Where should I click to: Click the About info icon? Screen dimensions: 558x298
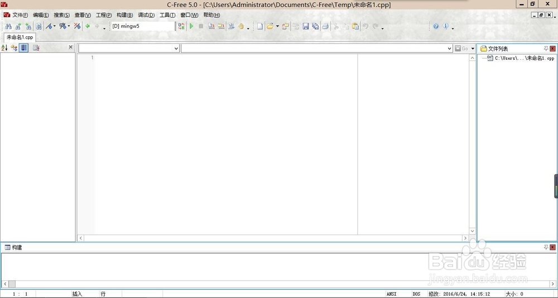(445, 26)
